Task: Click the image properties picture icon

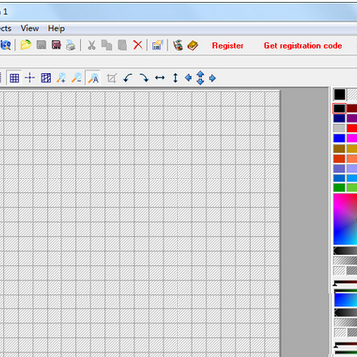Action: pyautogui.click(x=158, y=45)
